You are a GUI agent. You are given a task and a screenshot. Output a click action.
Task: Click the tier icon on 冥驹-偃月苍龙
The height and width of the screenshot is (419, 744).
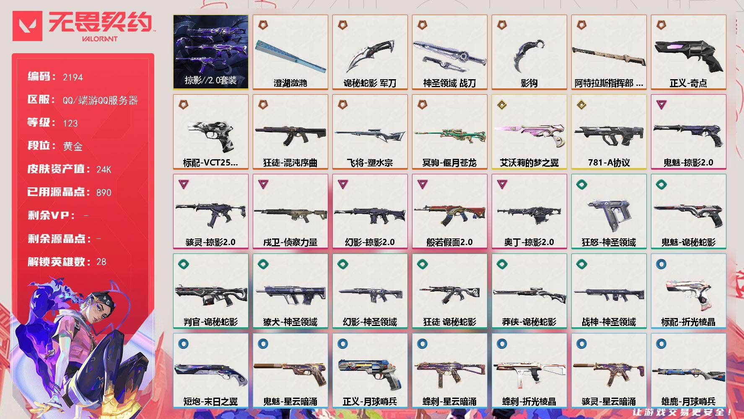[x=422, y=105]
